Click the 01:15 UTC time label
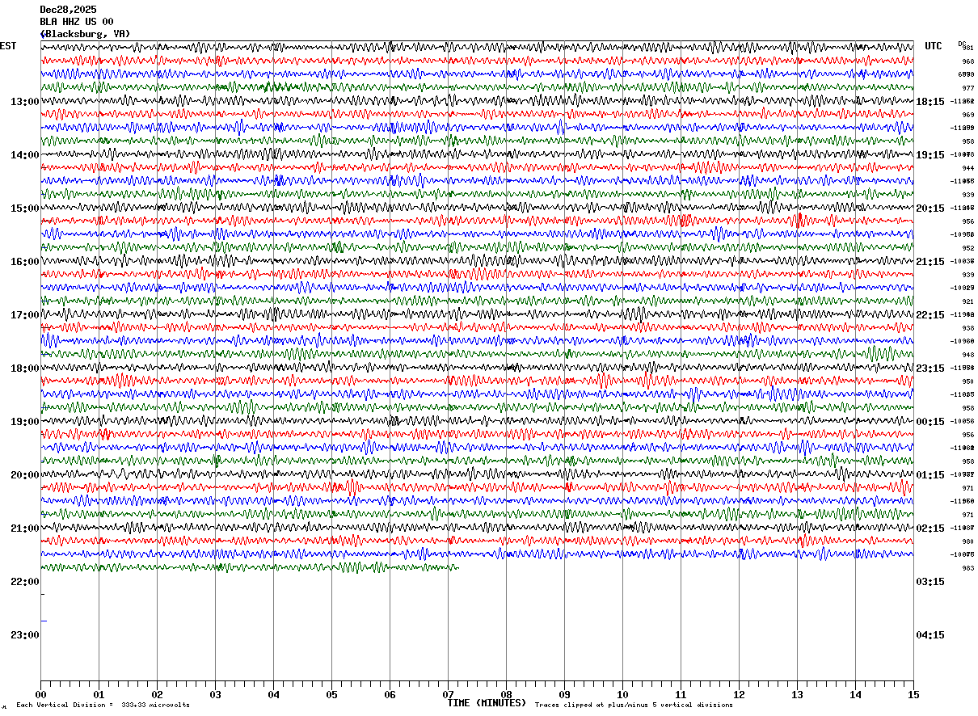The width and height of the screenshot is (978, 716). pos(930,475)
